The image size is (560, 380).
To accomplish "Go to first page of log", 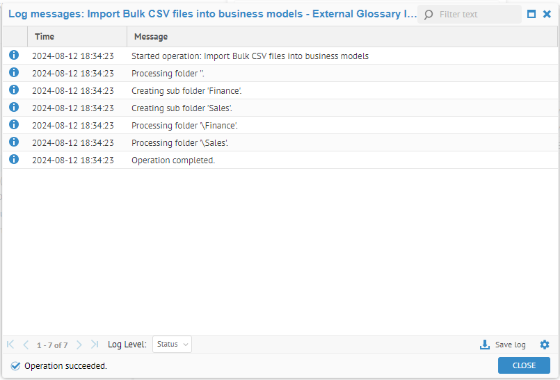I will [x=10, y=345].
